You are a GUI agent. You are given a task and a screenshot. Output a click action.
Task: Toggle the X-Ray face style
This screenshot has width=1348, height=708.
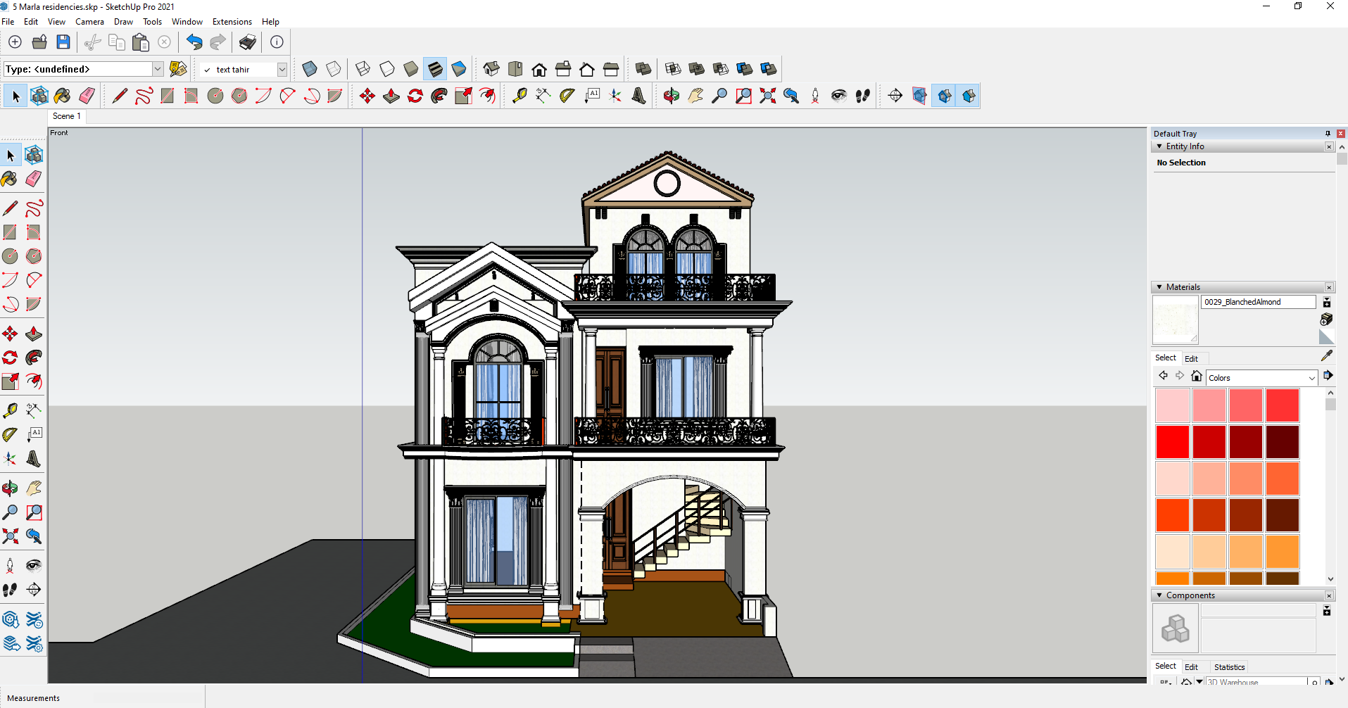310,69
